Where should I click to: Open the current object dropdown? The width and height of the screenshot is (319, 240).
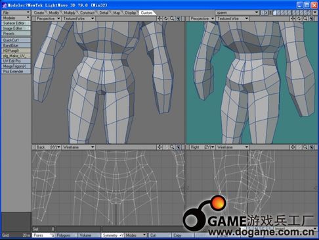[x=238, y=12]
